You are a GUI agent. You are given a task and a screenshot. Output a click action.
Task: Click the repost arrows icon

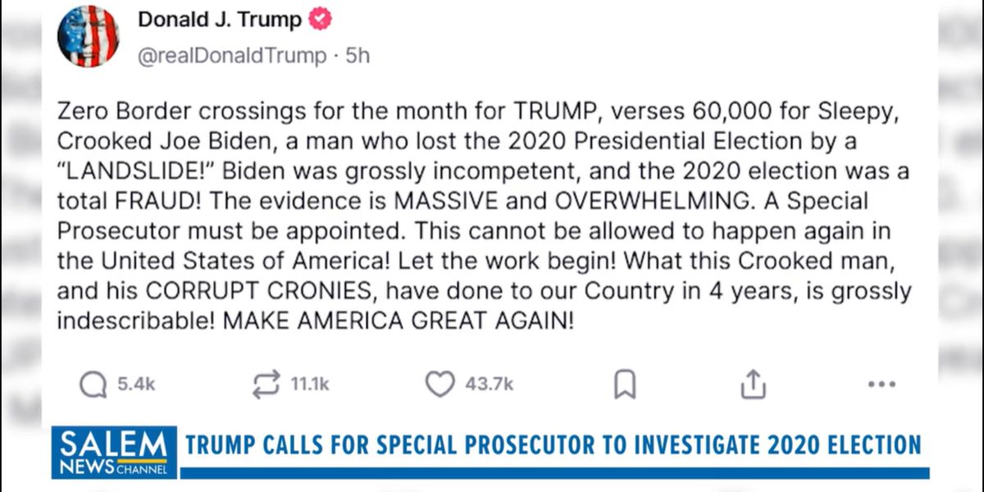click(267, 384)
